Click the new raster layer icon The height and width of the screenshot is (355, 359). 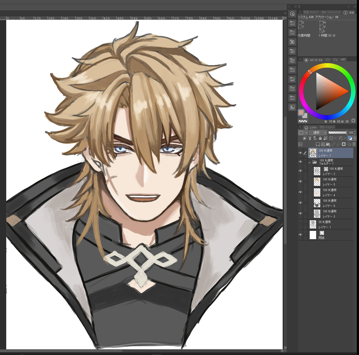coord(317,144)
